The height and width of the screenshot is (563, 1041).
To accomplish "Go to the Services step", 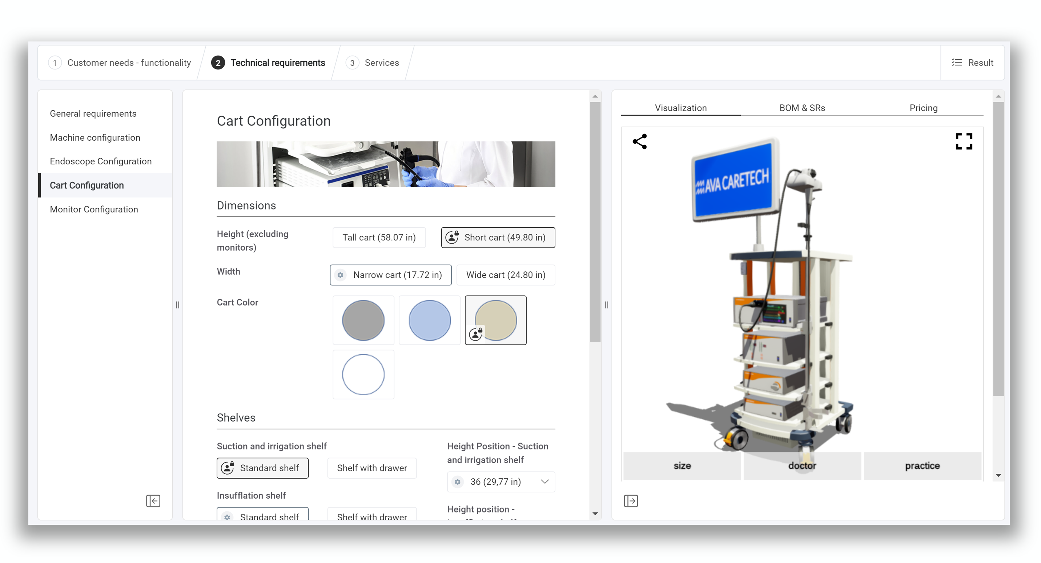I will 372,62.
